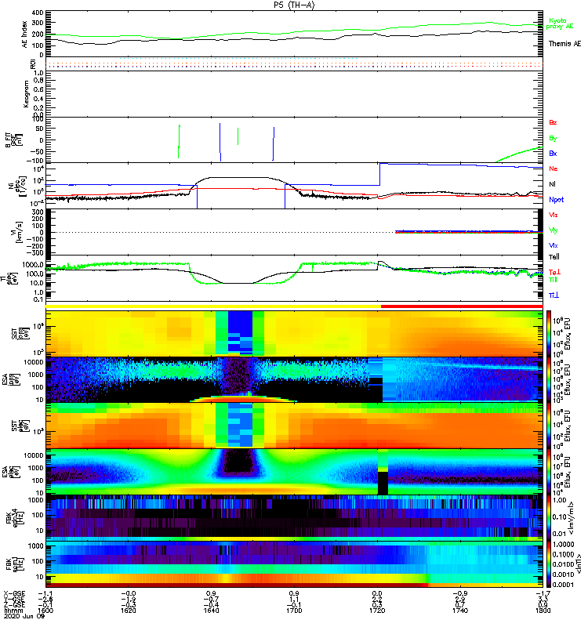This screenshot has width=588, height=627.
Task: Click the "Vi [km/s]" velocity axis label
Action: click(18, 232)
